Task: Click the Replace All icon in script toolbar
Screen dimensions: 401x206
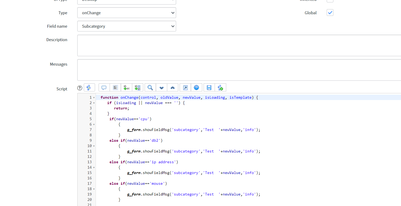Action: tap(138, 88)
